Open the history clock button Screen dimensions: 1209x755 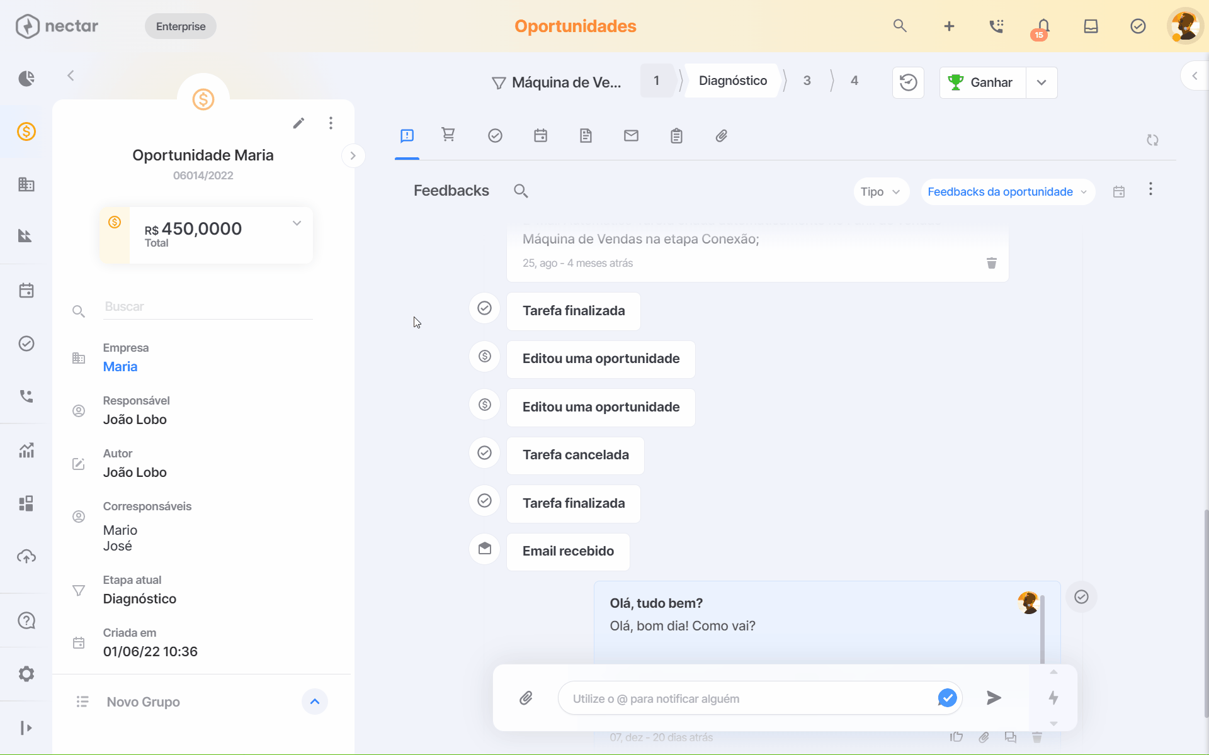pos(908,82)
